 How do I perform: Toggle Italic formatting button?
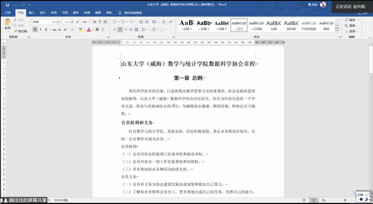(40, 30)
